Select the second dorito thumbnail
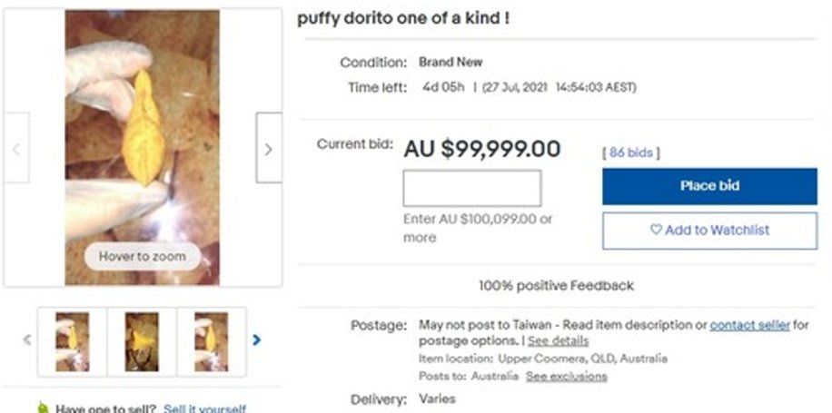 click(142, 341)
